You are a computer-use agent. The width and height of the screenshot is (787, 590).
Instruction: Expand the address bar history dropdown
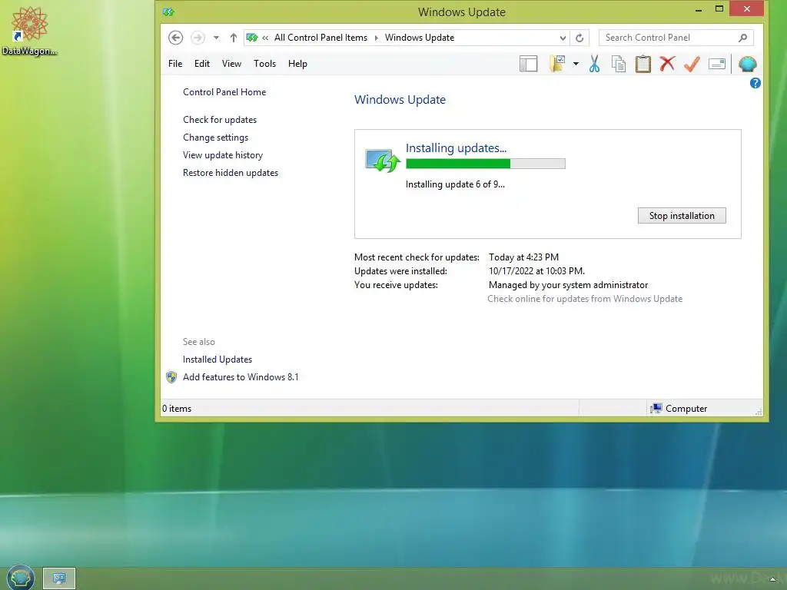563,38
